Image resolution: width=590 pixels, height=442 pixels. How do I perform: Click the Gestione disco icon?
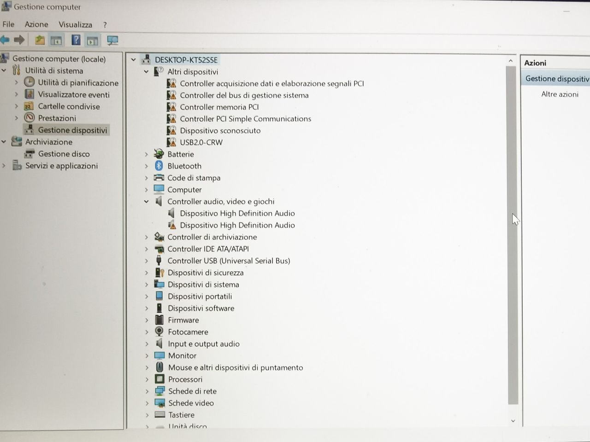click(x=29, y=154)
